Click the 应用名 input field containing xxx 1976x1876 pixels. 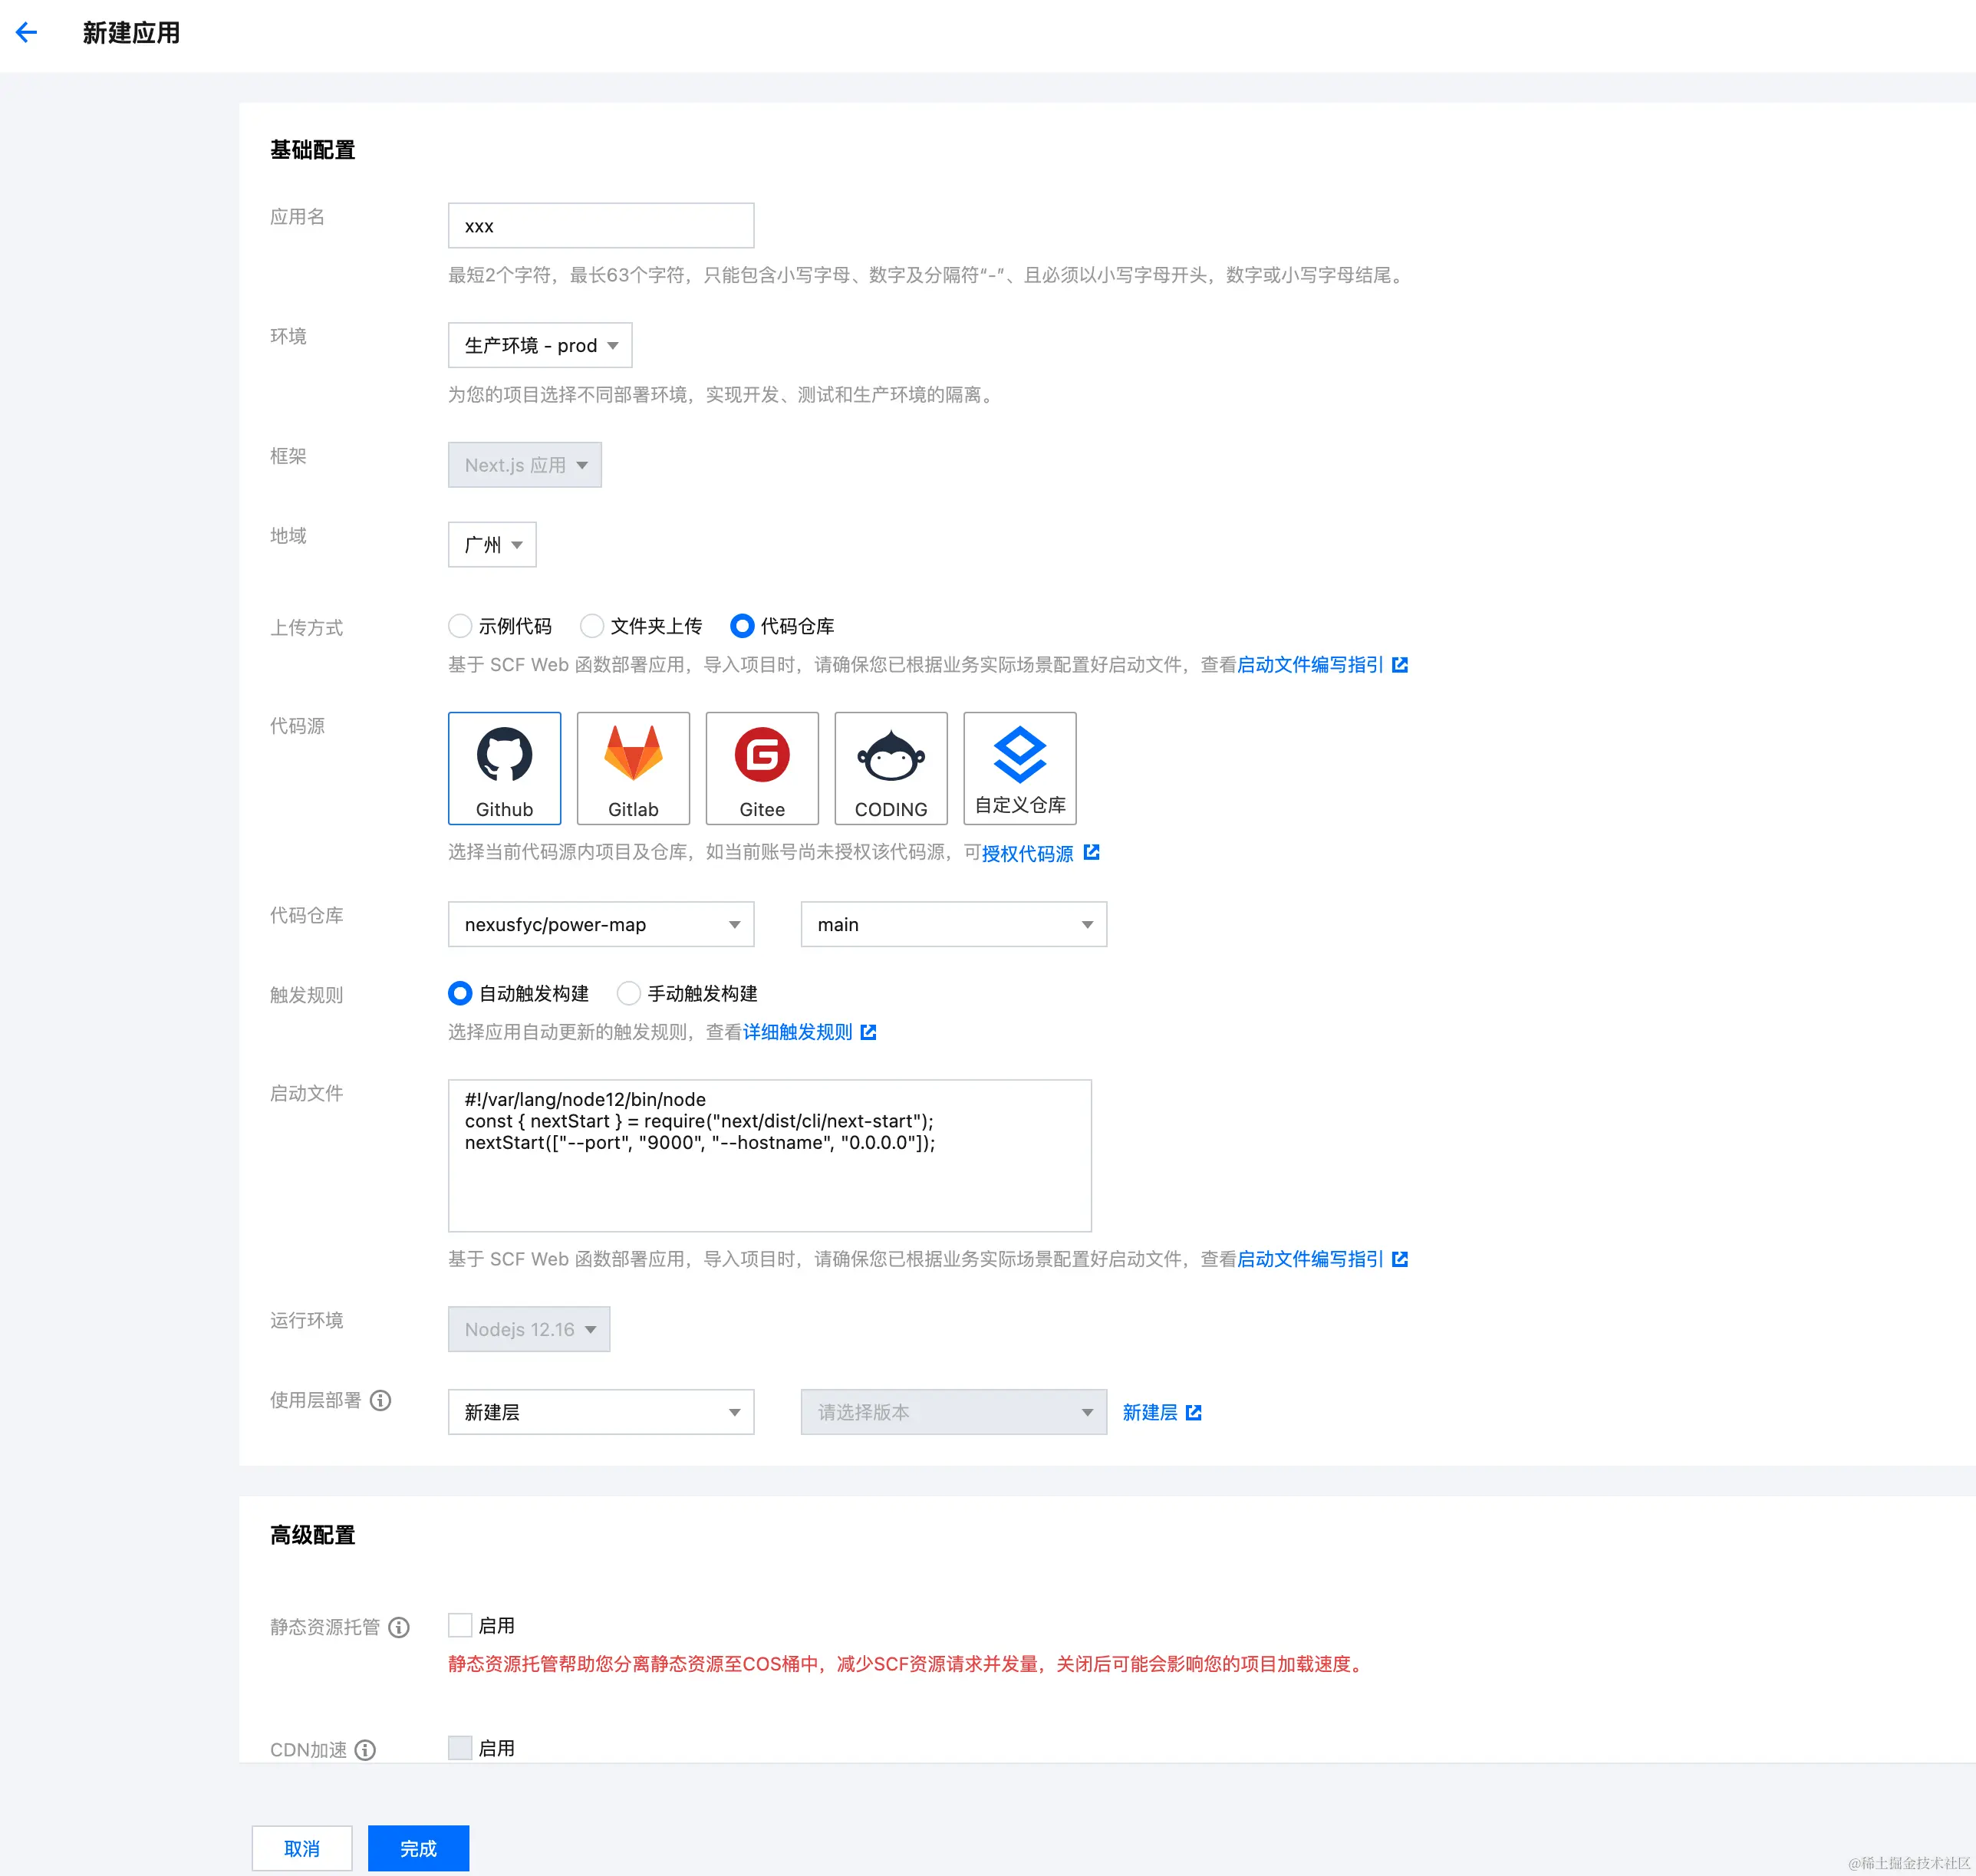pyautogui.click(x=600, y=225)
